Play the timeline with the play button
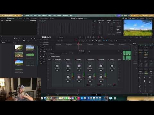This screenshot has width=154, height=115. coord(85,37)
